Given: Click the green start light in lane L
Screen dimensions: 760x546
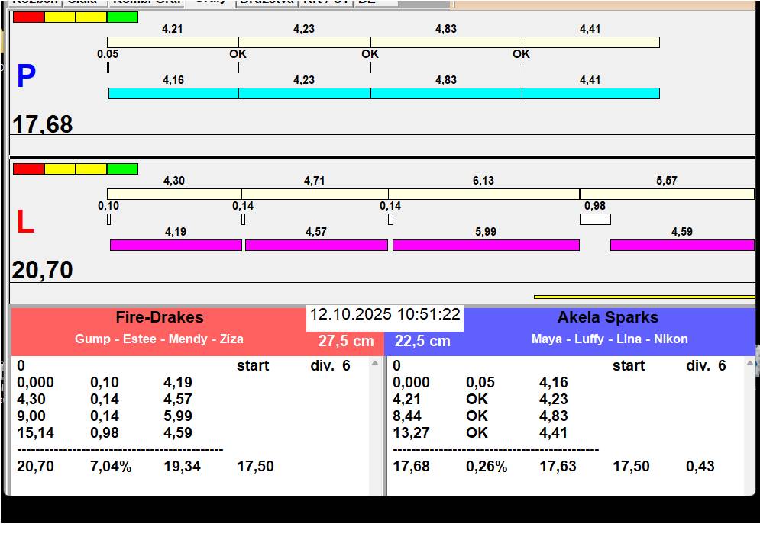Looking at the screenshot, I should pos(122,169).
